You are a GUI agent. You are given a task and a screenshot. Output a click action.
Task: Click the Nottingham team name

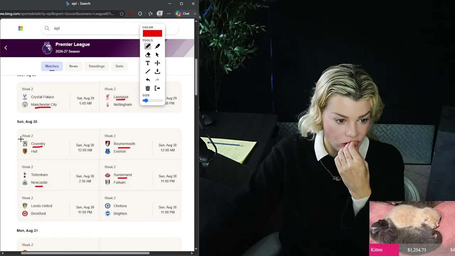(123, 105)
